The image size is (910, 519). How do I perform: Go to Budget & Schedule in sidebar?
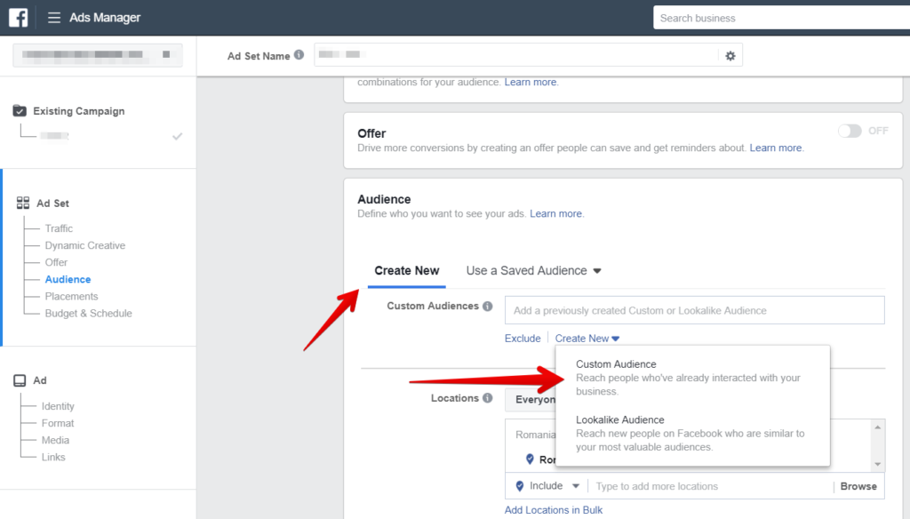(x=89, y=314)
